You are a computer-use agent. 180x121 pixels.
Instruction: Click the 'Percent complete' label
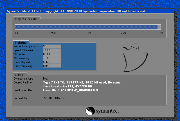pos(24,46)
